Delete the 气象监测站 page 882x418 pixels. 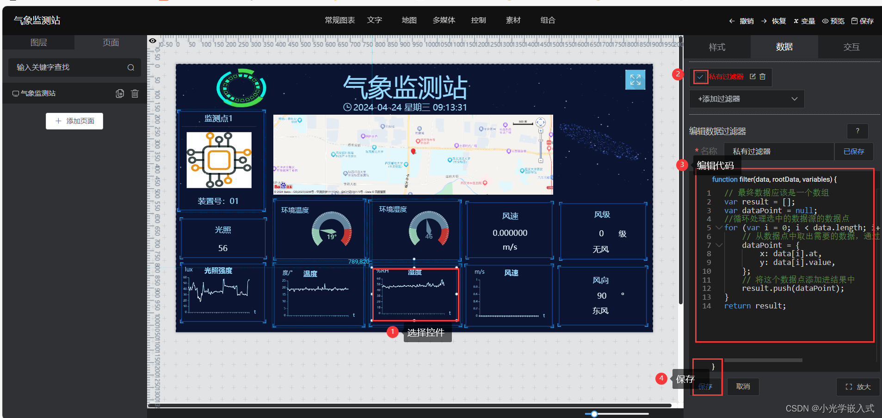click(x=135, y=93)
